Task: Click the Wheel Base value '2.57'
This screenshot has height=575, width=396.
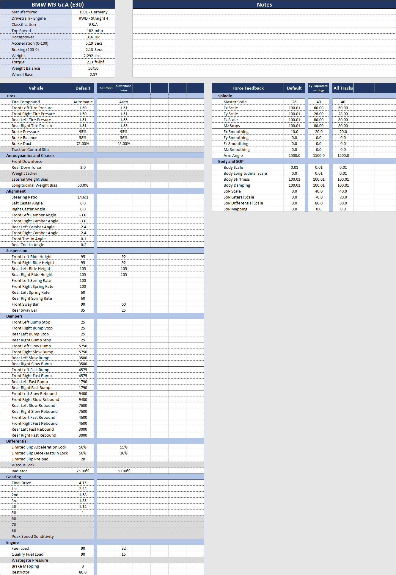Action: point(93,74)
